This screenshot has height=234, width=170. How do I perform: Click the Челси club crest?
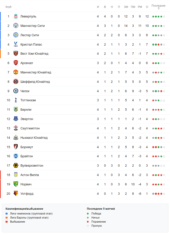[x=16, y=91]
